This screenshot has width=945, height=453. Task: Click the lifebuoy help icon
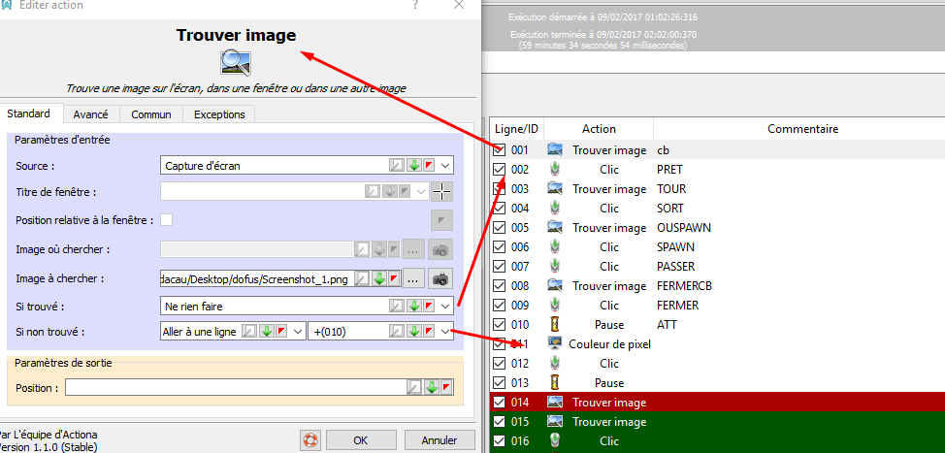coord(310,440)
